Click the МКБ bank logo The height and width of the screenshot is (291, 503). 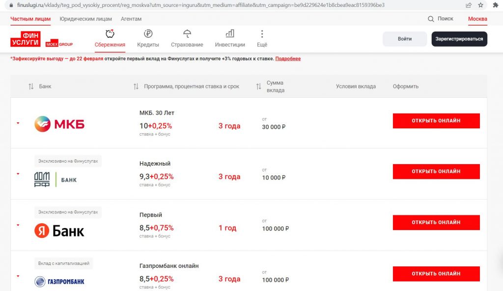[x=59, y=124]
